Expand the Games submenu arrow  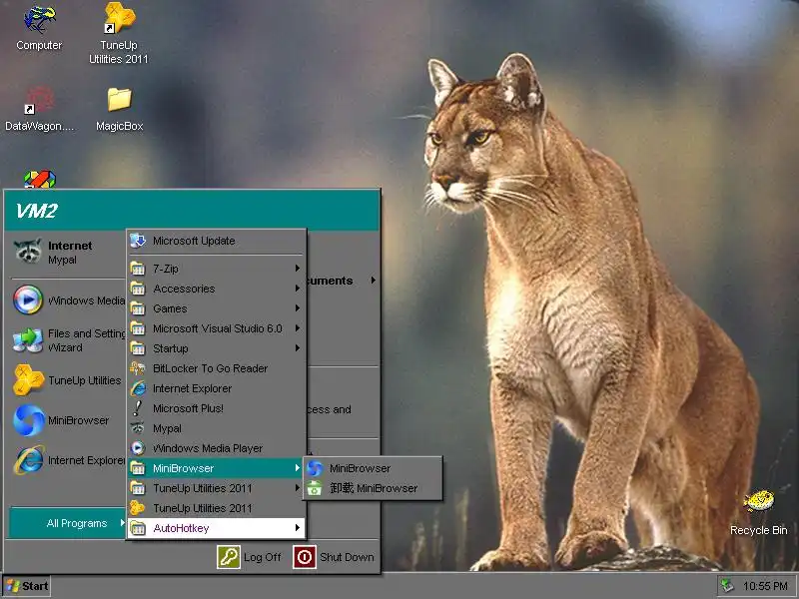point(297,308)
